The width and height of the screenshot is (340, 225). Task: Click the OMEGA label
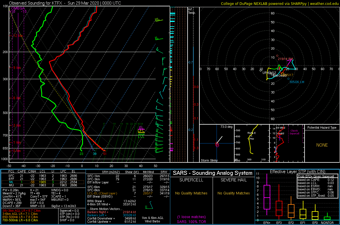click(18, 8)
